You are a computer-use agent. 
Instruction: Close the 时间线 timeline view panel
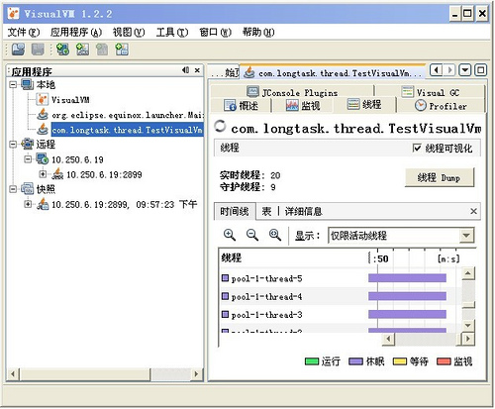pos(473,211)
